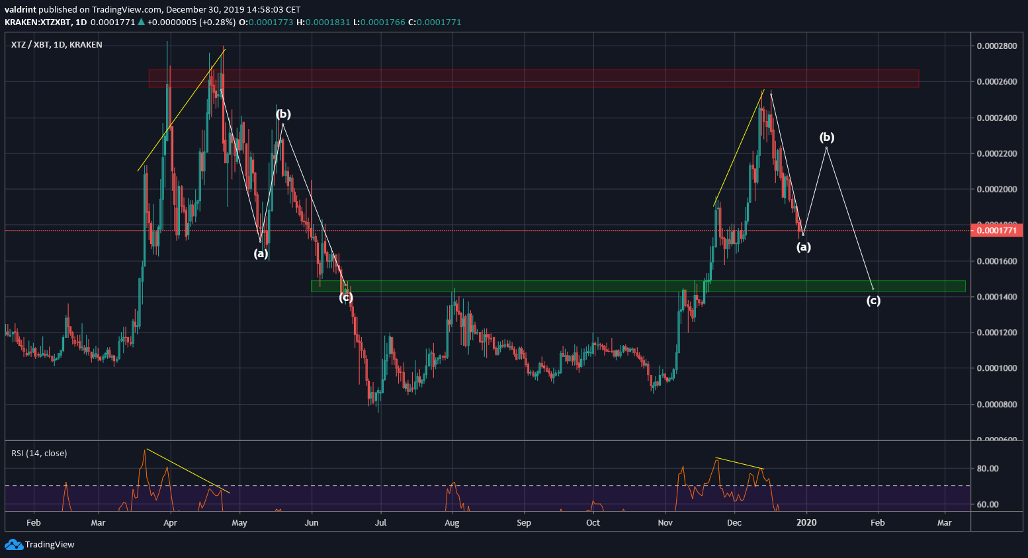This screenshot has height=558, width=1028.
Task: Click the (a) wave label near late December
Action: pyautogui.click(x=803, y=247)
